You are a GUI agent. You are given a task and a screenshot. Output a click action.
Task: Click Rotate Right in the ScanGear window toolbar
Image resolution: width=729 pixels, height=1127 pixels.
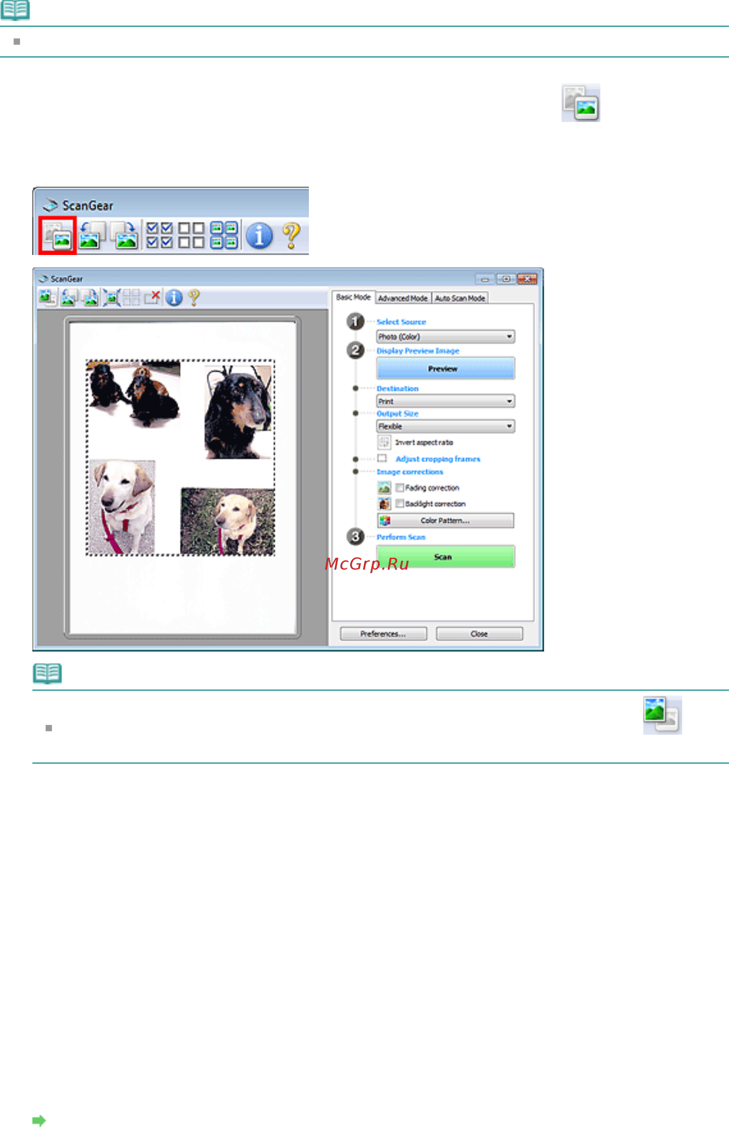pos(90,297)
